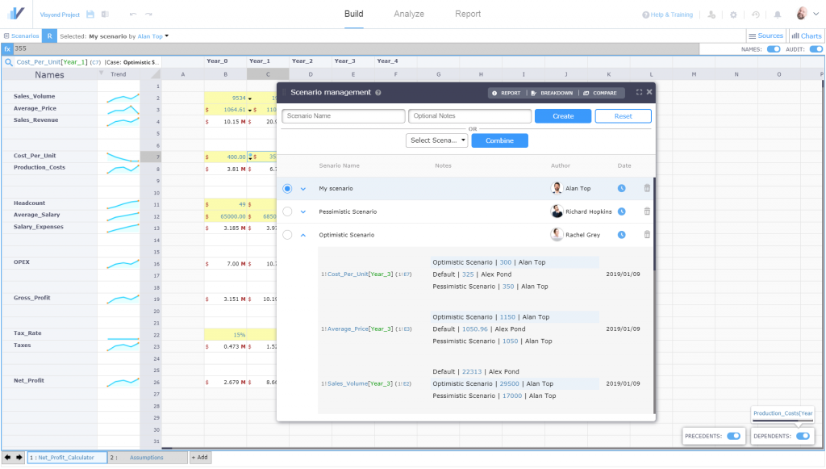Image resolution: width=826 pixels, height=469 pixels.
Task: Click the Create scenario button
Action: (563, 116)
